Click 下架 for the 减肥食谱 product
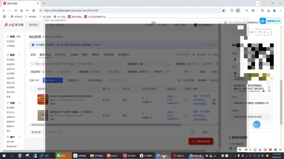 [201, 112]
